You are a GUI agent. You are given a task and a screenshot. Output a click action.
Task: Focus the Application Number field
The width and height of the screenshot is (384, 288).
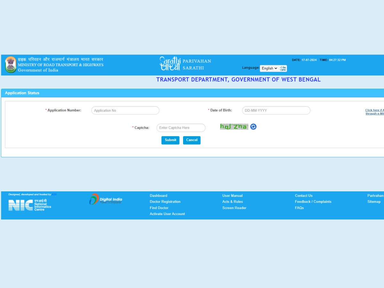pos(125,110)
